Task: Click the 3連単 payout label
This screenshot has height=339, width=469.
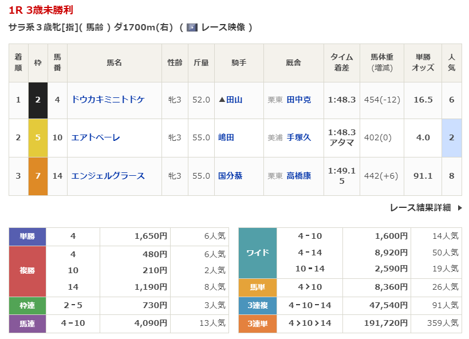Action: click(257, 324)
